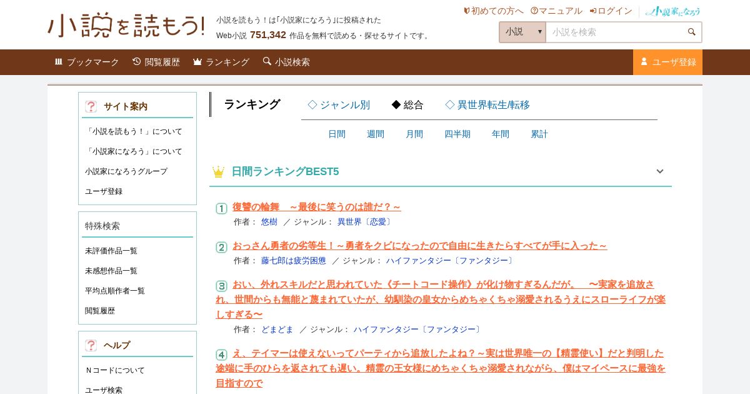
Task: Switch to 異世界転生/転移 ranking tab
Action: (487, 105)
